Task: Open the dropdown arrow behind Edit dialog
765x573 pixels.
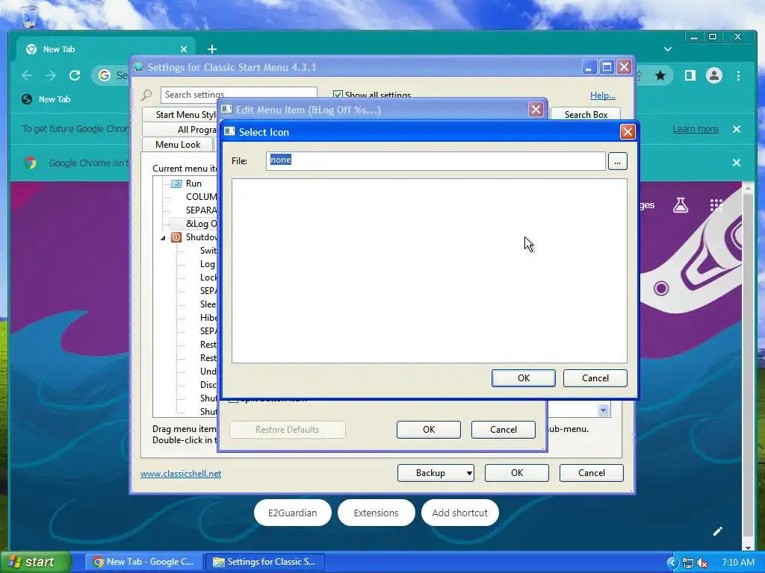Action: (x=603, y=410)
